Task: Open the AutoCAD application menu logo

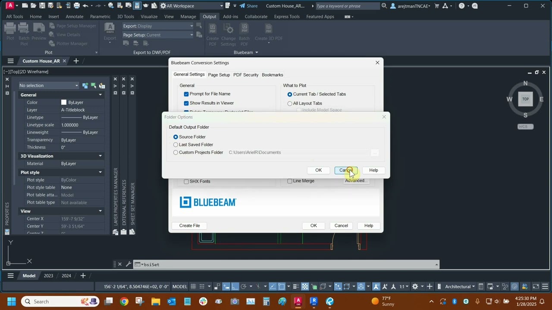Action: click(x=9, y=6)
